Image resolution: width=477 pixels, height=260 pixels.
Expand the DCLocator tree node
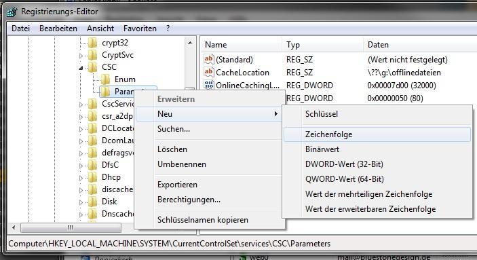tap(81, 129)
